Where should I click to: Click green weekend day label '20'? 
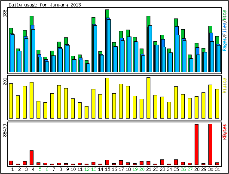[142, 169]
